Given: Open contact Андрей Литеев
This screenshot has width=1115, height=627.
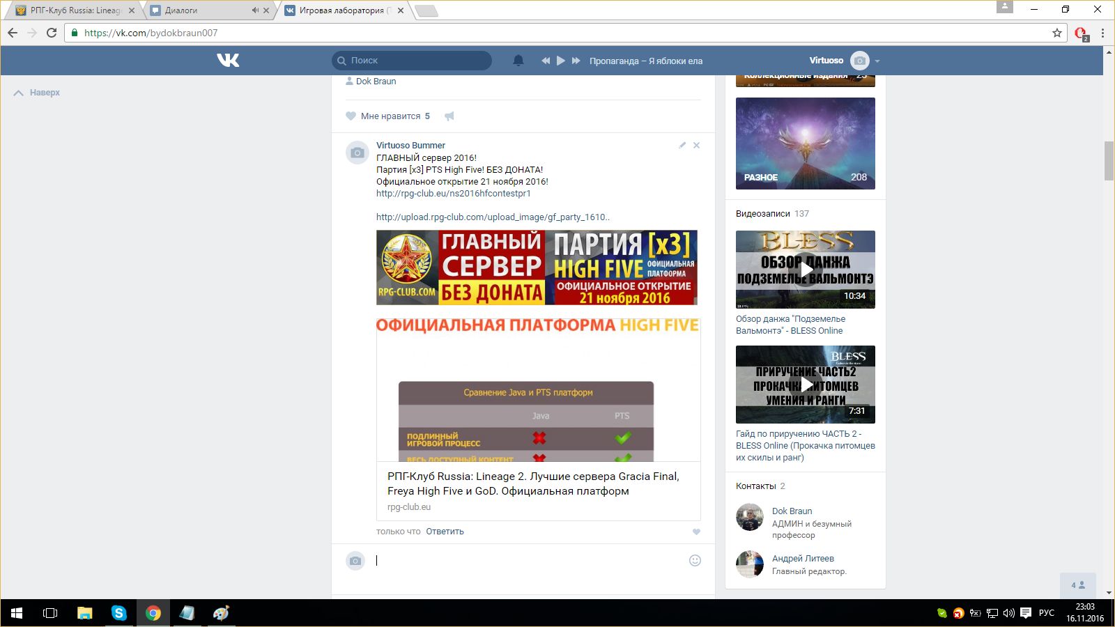Looking at the screenshot, I should coord(803,559).
